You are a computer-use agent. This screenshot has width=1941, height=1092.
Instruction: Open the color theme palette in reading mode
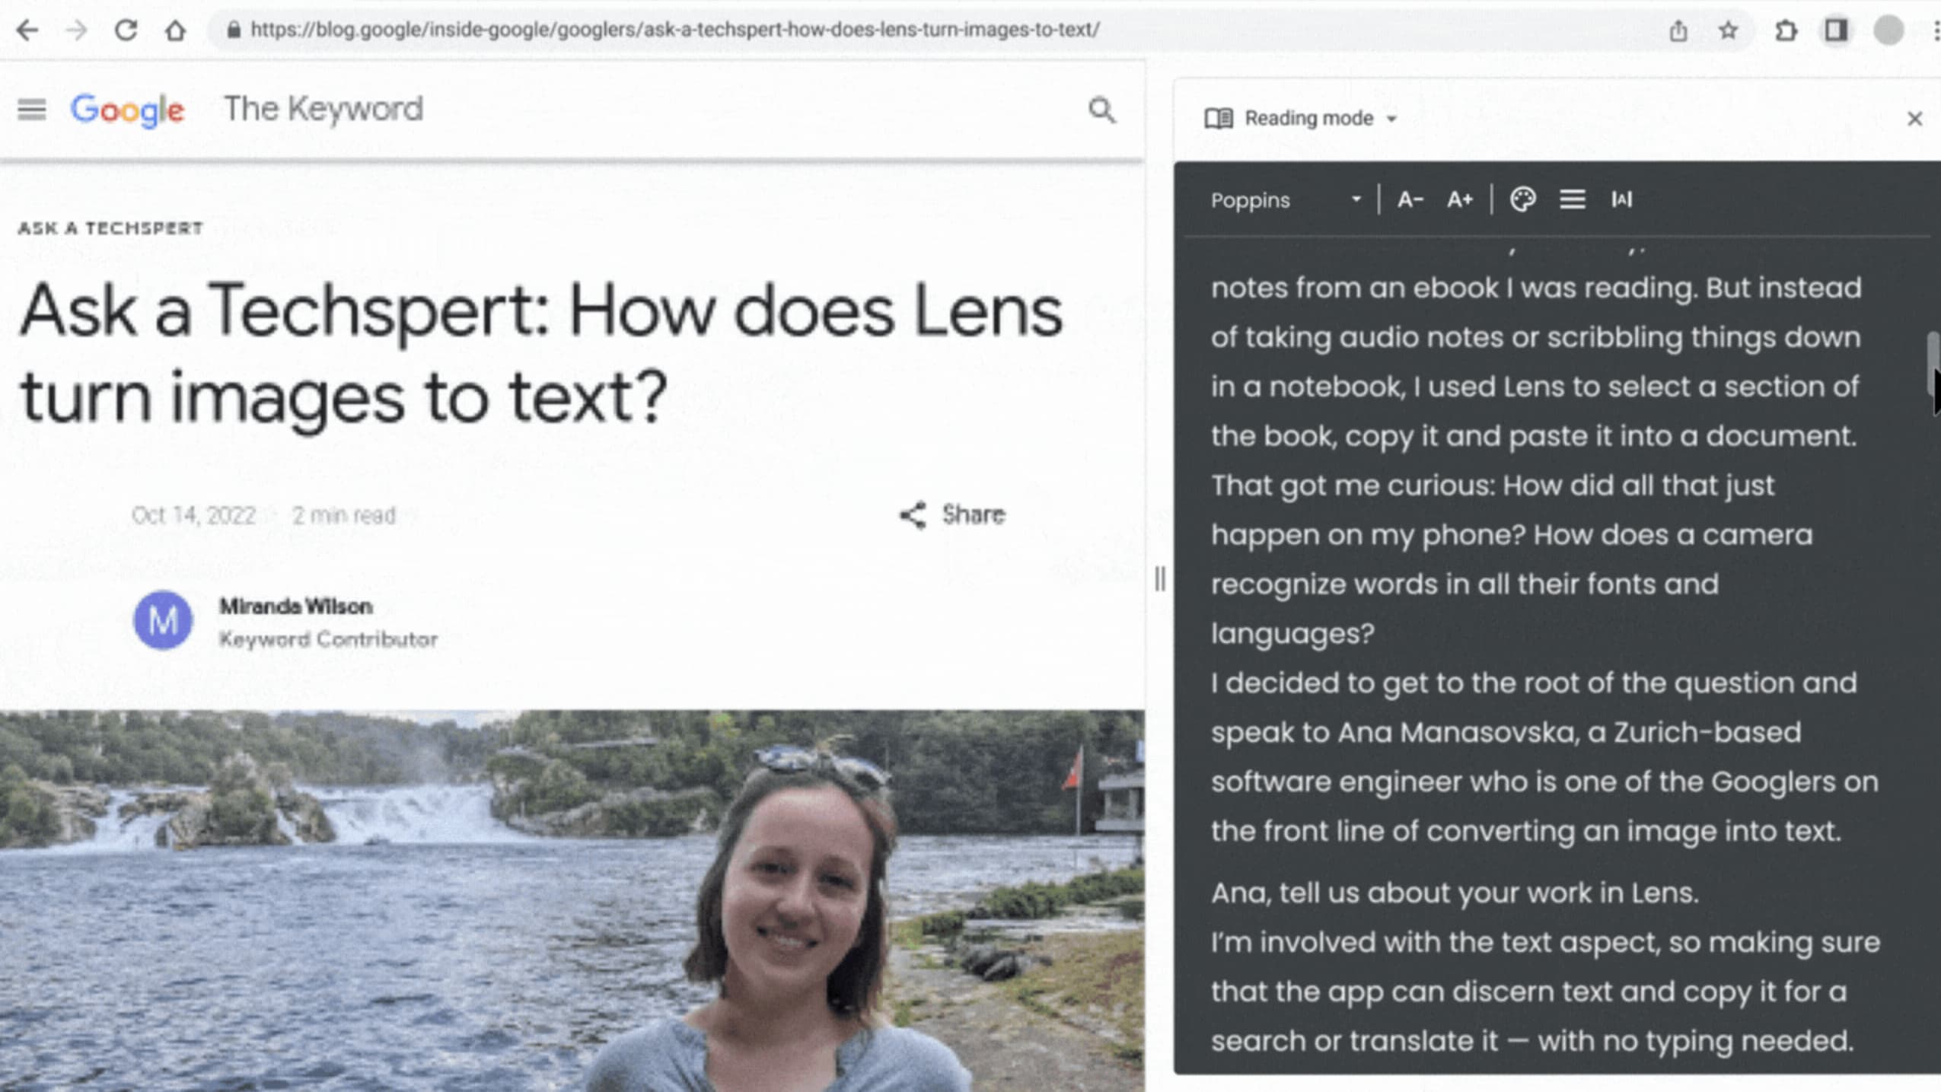[x=1522, y=199]
